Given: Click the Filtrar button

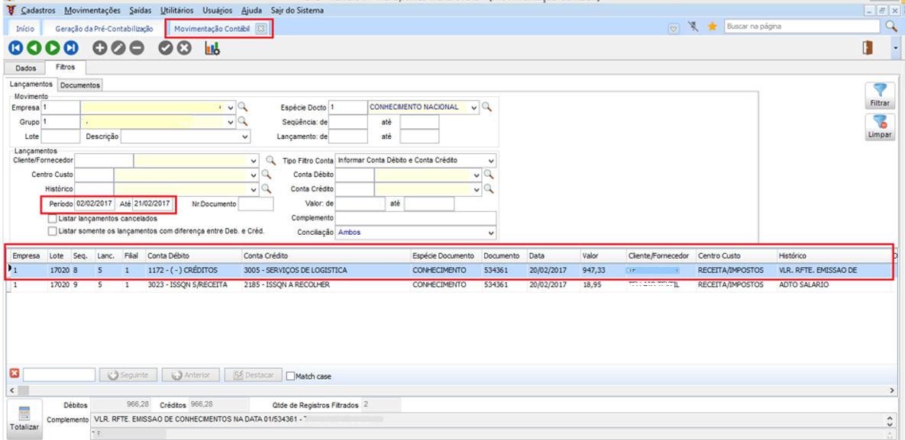Looking at the screenshot, I should click(880, 95).
